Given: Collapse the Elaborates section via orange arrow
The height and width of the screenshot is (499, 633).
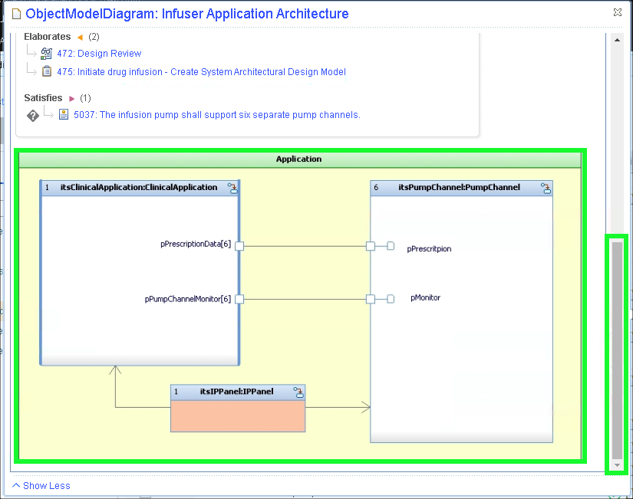Looking at the screenshot, I should [80, 37].
